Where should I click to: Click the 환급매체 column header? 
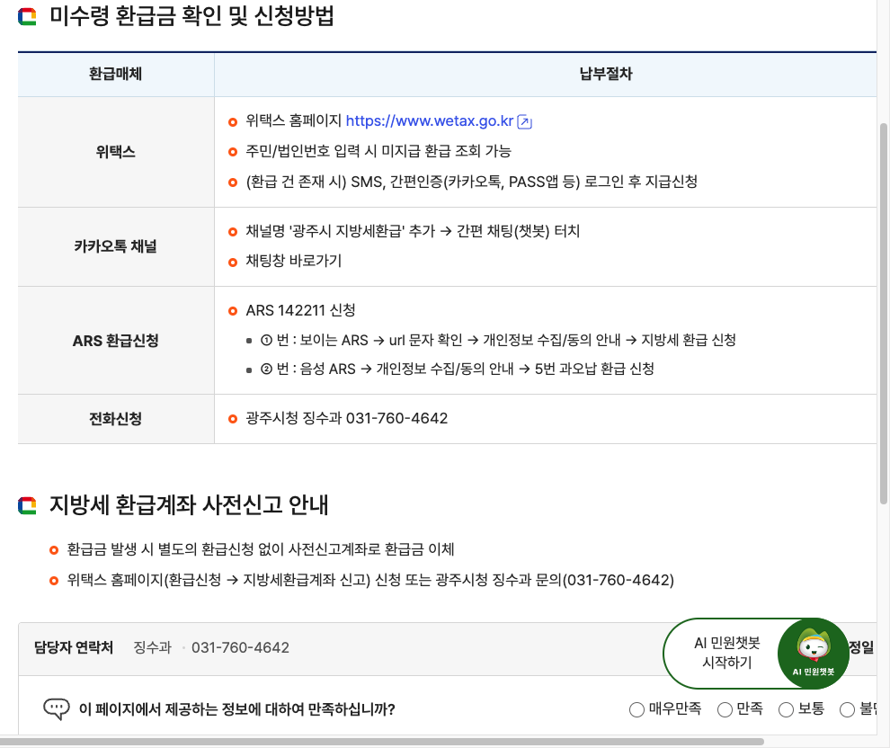point(116,74)
